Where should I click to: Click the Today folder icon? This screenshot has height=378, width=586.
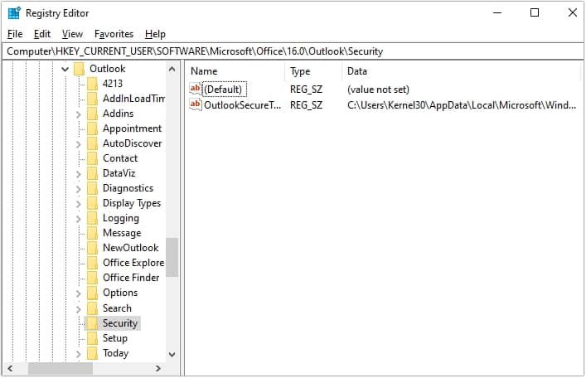point(92,353)
